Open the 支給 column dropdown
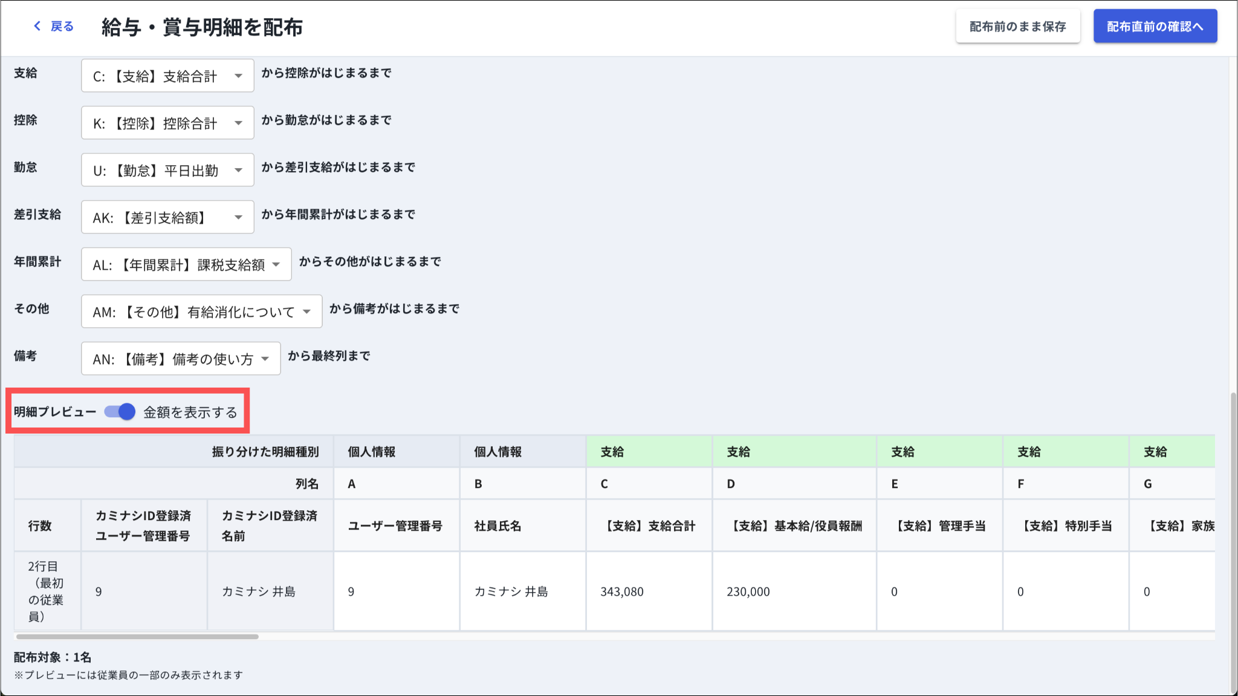This screenshot has height=696, width=1238. pyautogui.click(x=167, y=76)
